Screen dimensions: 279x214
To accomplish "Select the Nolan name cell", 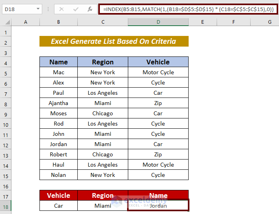I will click(58, 175).
